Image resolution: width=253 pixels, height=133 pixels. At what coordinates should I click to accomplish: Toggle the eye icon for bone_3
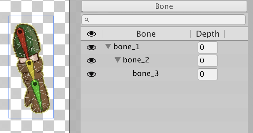click(x=91, y=74)
